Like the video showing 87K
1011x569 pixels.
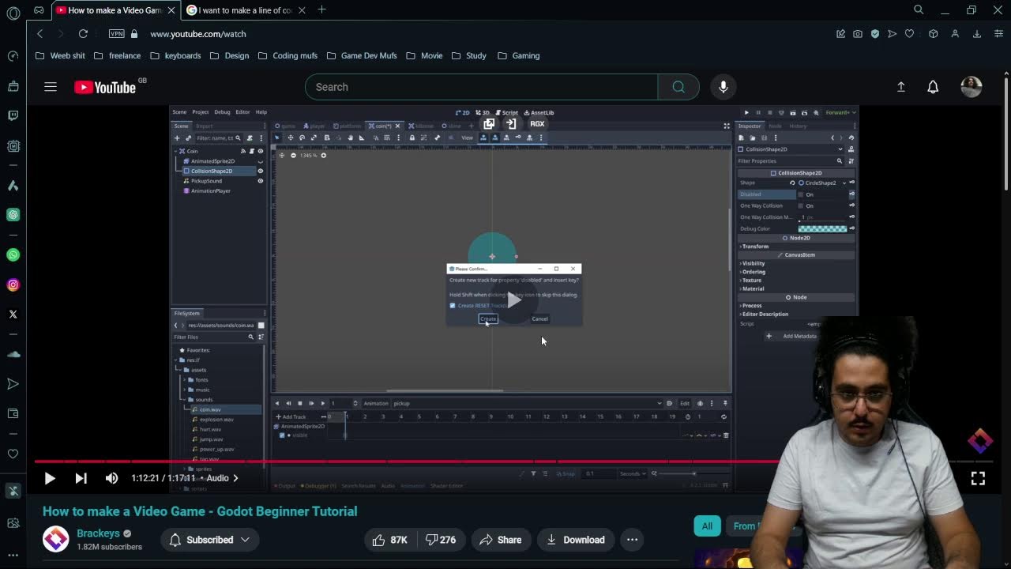pyautogui.click(x=389, y=540)
